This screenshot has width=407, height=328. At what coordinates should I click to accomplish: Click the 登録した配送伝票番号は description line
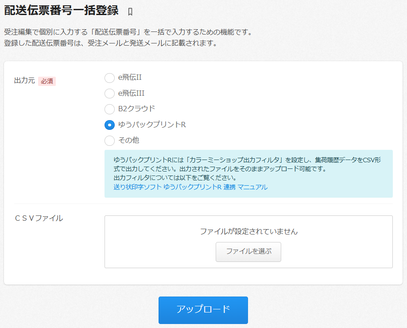(x=110, y=43)
